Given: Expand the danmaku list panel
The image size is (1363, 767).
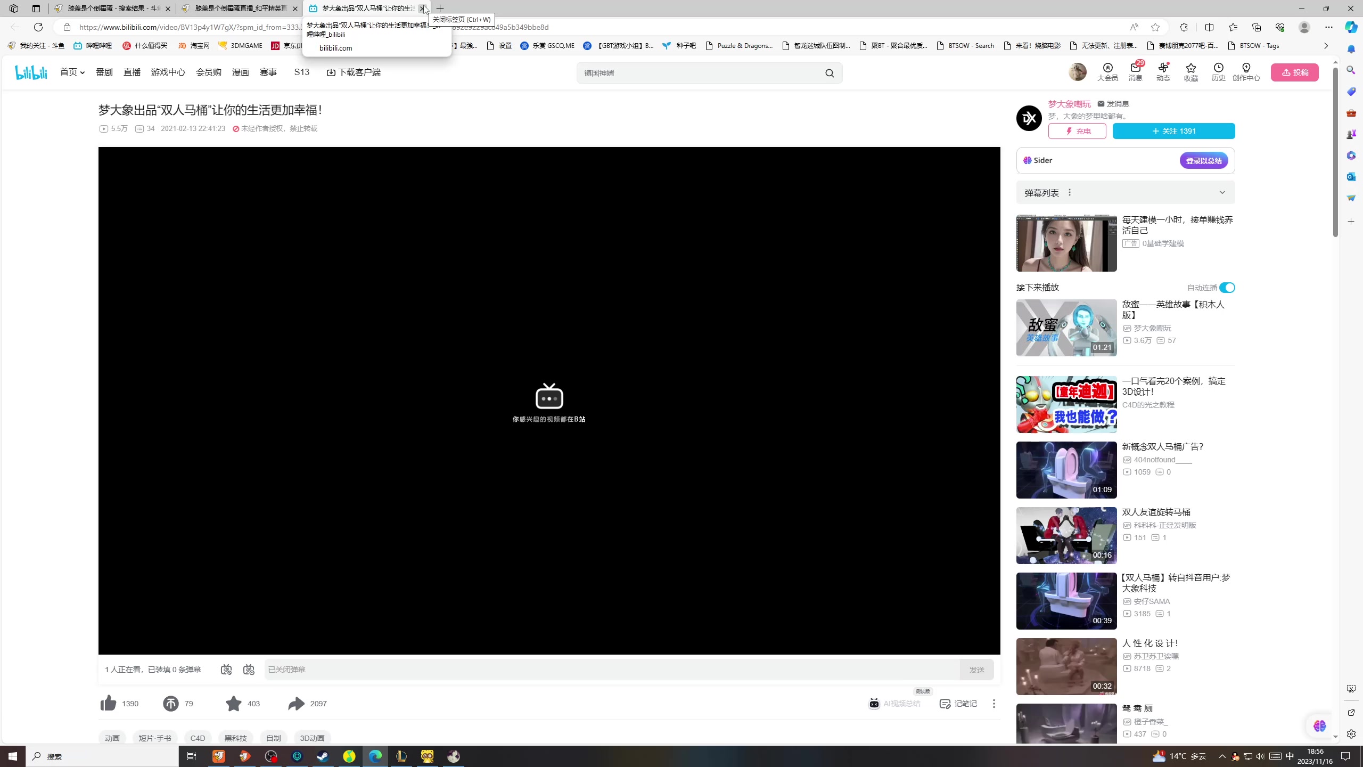Looking at the screenshot, I should coord(1222,192).
